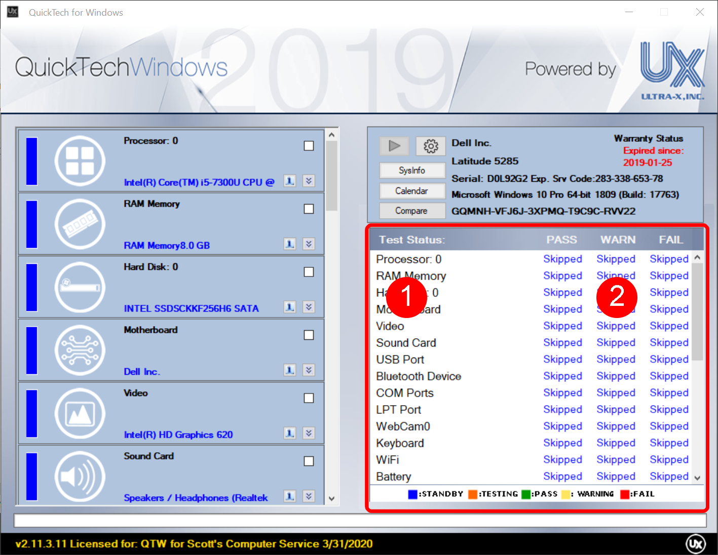Click the Video picture icon
The height and width of the screenshot is (555, 718).
pos(80,413)
